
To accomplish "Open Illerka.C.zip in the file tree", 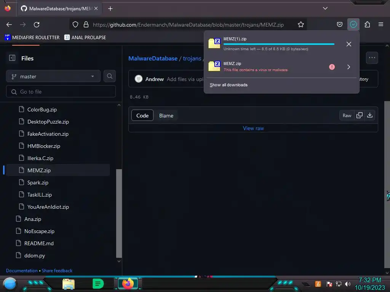I will coord(40,158).
